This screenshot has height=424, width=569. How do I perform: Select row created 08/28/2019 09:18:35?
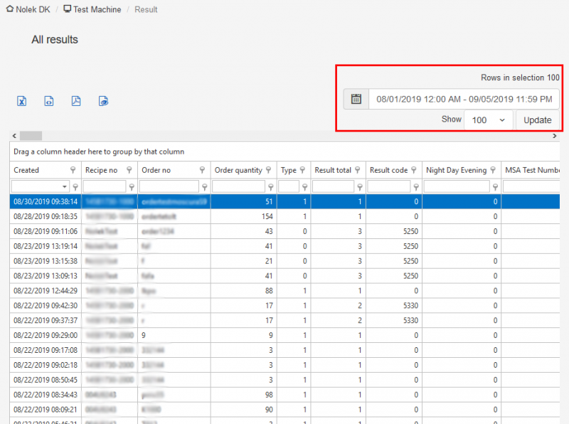click(x=284, y=216)
